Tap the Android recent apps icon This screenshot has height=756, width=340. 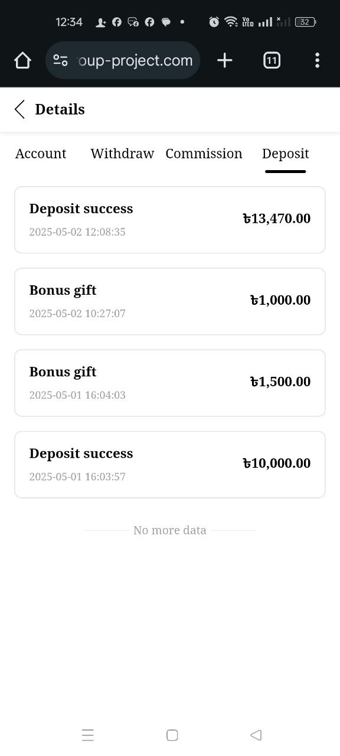coord(87,735)
